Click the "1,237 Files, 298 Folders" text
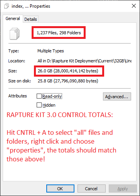140x196 pixels. tap(59, 33)
